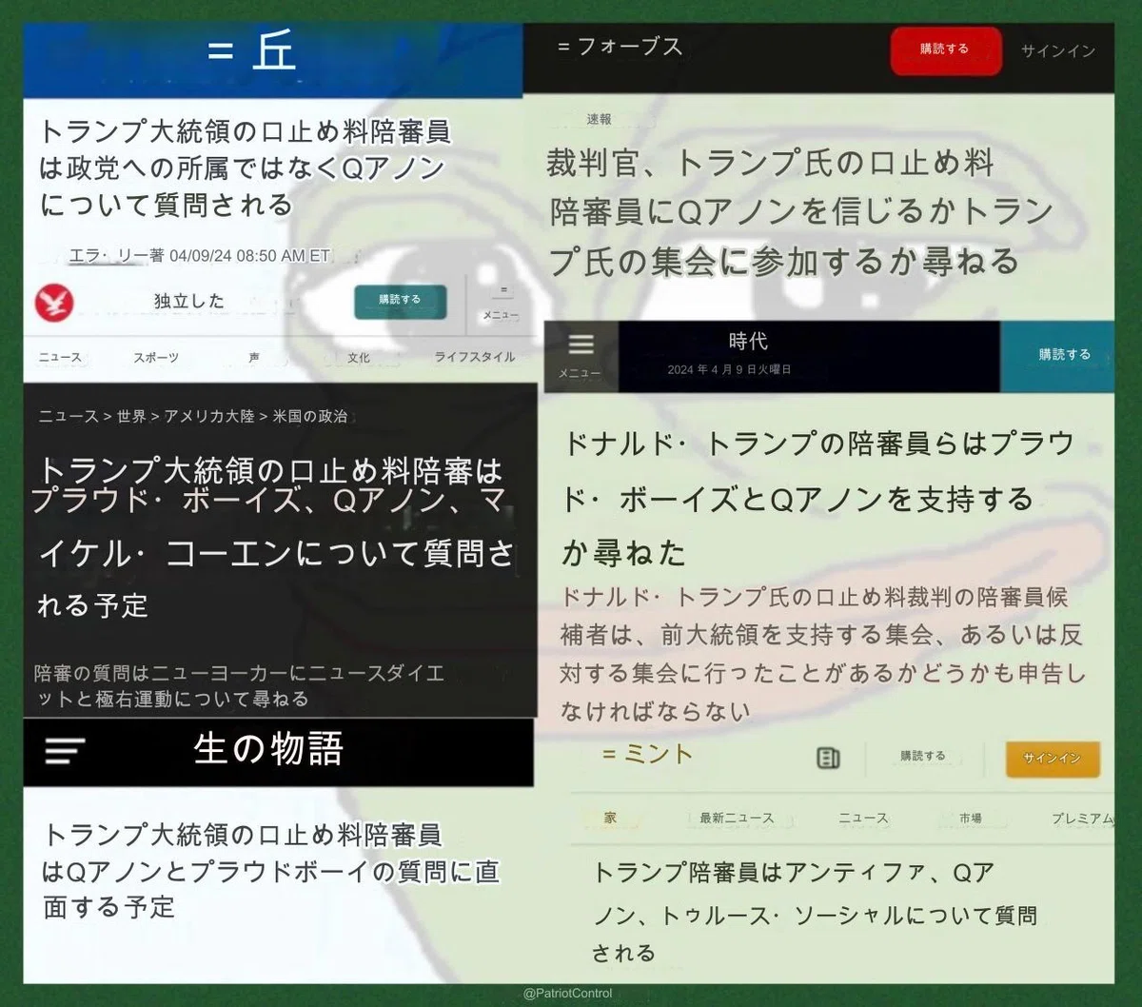This screenshot has height=1007, width=1142.
Task: Select the 家 tab in ミント navigation
Action: click(x=610, y=818)
